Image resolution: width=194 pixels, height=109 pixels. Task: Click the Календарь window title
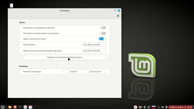click(x=65, y=11)
